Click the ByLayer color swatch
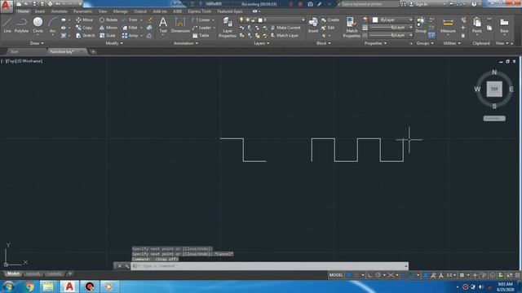Screen dimensions: 522x293 tap(375, 20)
